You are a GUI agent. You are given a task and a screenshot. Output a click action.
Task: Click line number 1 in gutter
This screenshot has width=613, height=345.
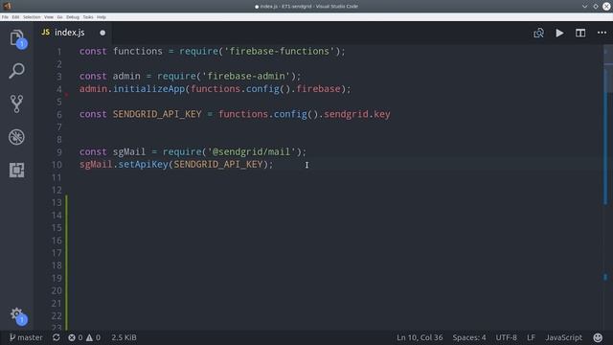click(59, 52)
